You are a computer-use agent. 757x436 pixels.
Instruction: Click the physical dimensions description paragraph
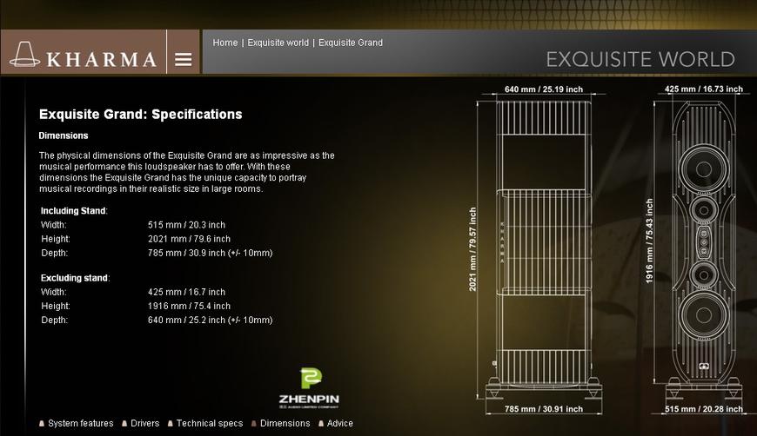point(187,172)
